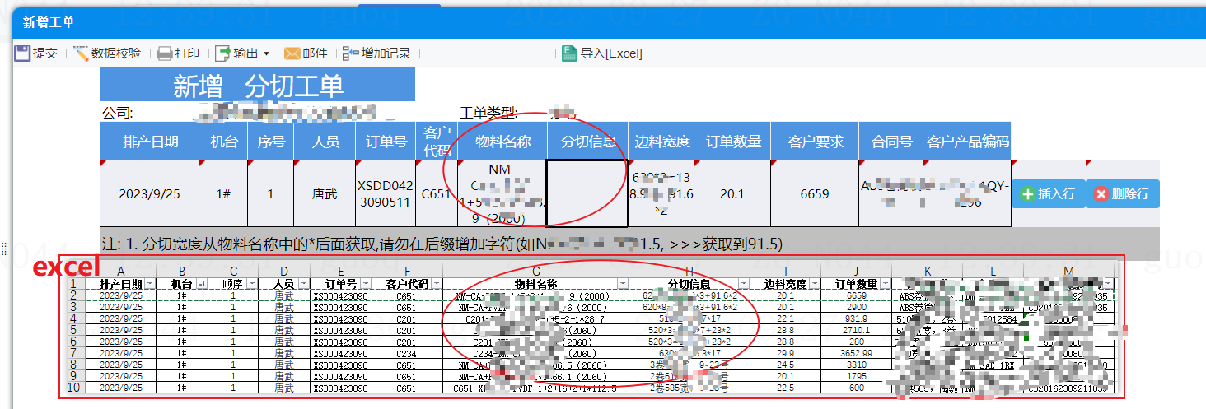This screenshot has width=1206, height=409.
Task: Click Excel 订单数量 cell 3652.99
Action: [x=855, y=353]
